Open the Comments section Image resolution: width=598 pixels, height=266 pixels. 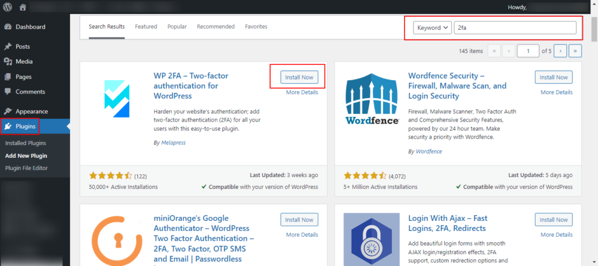coord(30,92)
